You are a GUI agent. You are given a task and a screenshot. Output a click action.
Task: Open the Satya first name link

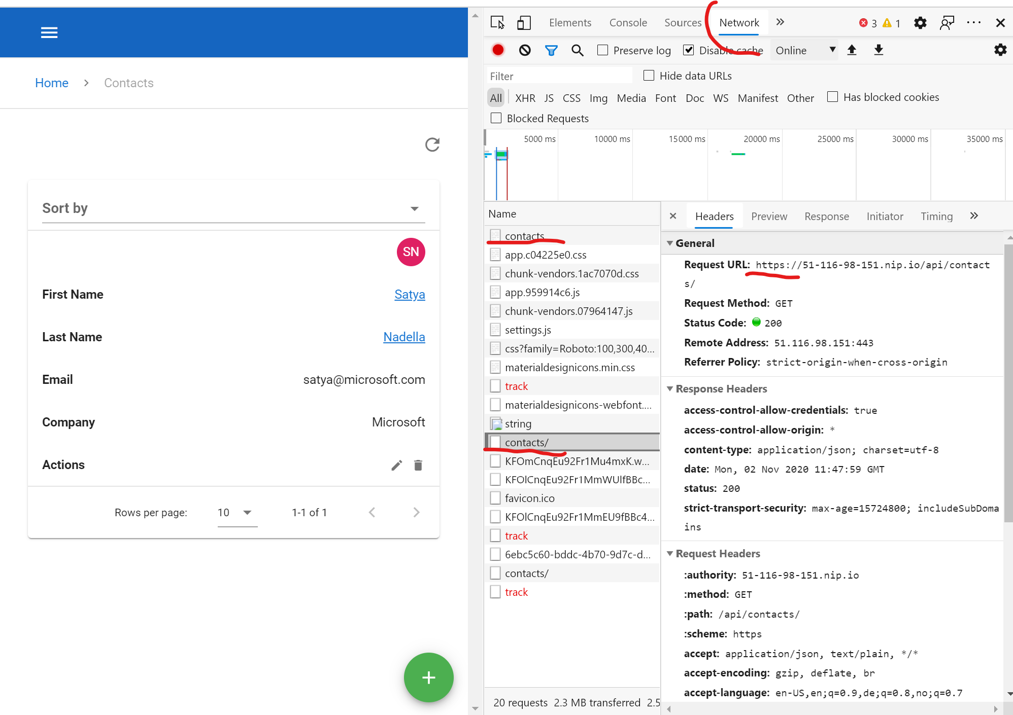410,295
